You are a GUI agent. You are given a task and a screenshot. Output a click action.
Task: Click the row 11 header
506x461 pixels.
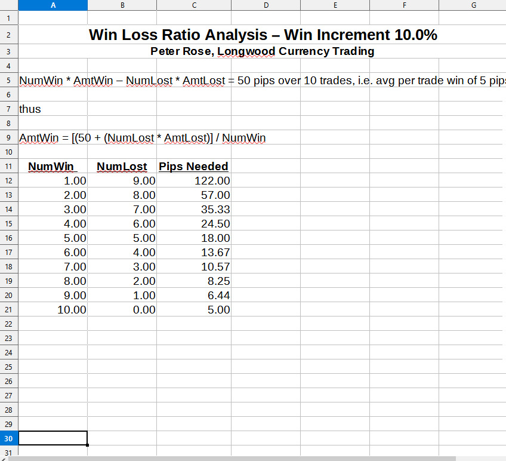point(9,166)
